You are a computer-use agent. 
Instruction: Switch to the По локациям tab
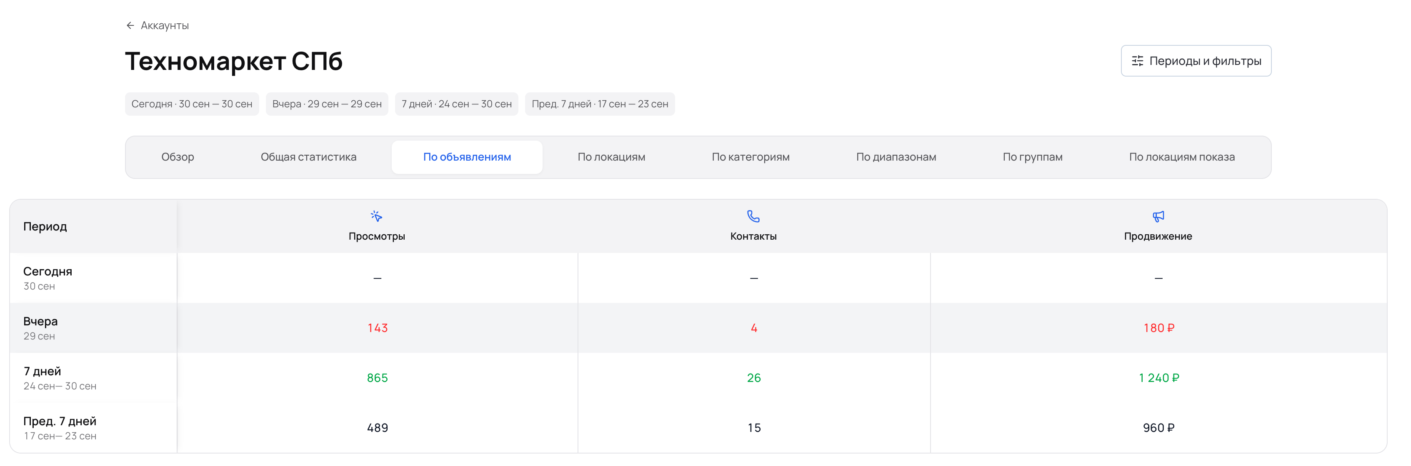pos(611,157)
